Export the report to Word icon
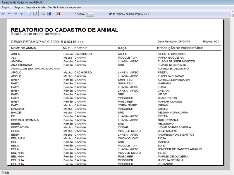The image size is (234, 175). 49,14
